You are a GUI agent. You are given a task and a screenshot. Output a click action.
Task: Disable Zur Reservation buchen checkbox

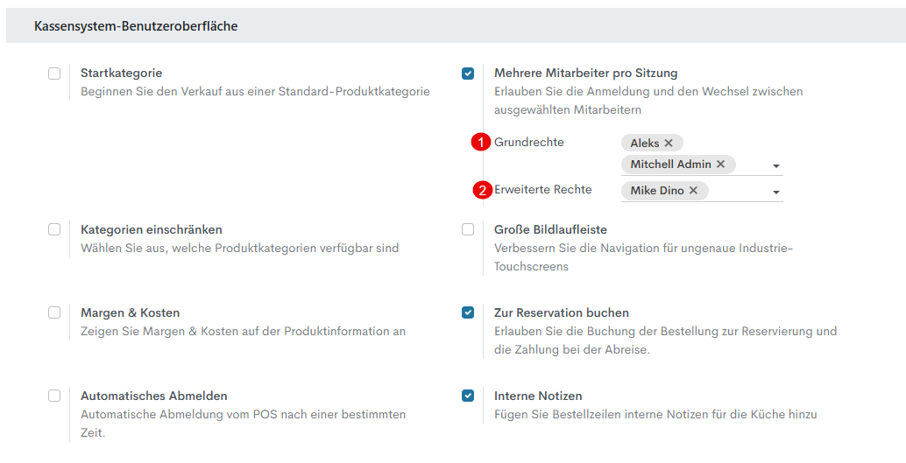[468, 312]
